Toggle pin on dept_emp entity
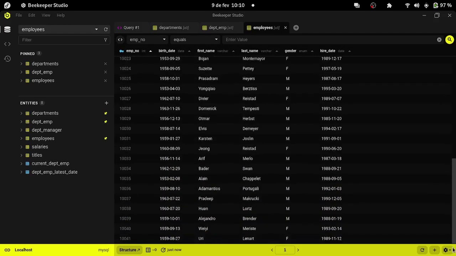The height and width of the screenshot is (256, 456). pyautogui.click(x=105, y=122)
